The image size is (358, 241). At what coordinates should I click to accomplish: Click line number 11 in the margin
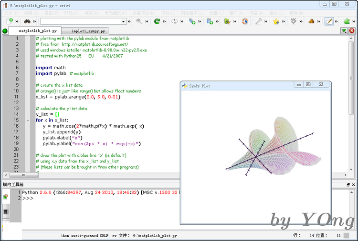click(x=16, y=97)
